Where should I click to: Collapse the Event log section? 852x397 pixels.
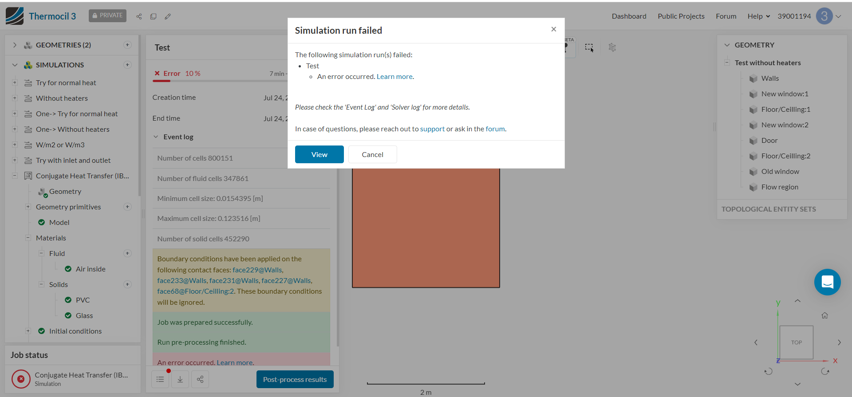coord(156,137)
